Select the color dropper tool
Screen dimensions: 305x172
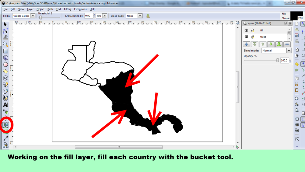tap(5, 138)
